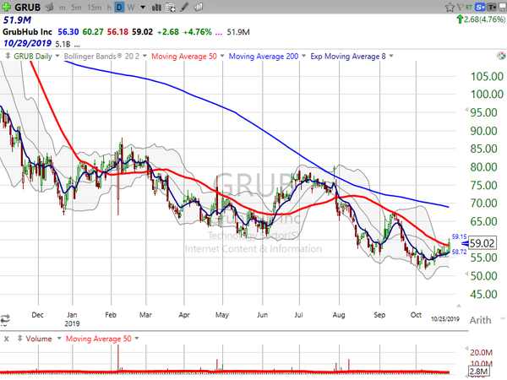Click the 58.72 price label on the scale
This screenshot has height=380, width=507.
tap(459, 252)
